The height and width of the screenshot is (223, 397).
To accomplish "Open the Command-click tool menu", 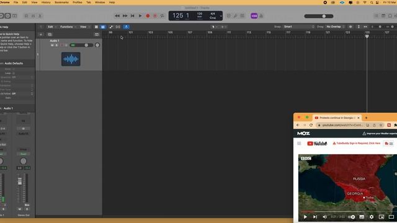I will pos(223,27).
